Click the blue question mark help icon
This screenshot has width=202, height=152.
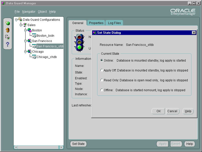pos(8,44)
